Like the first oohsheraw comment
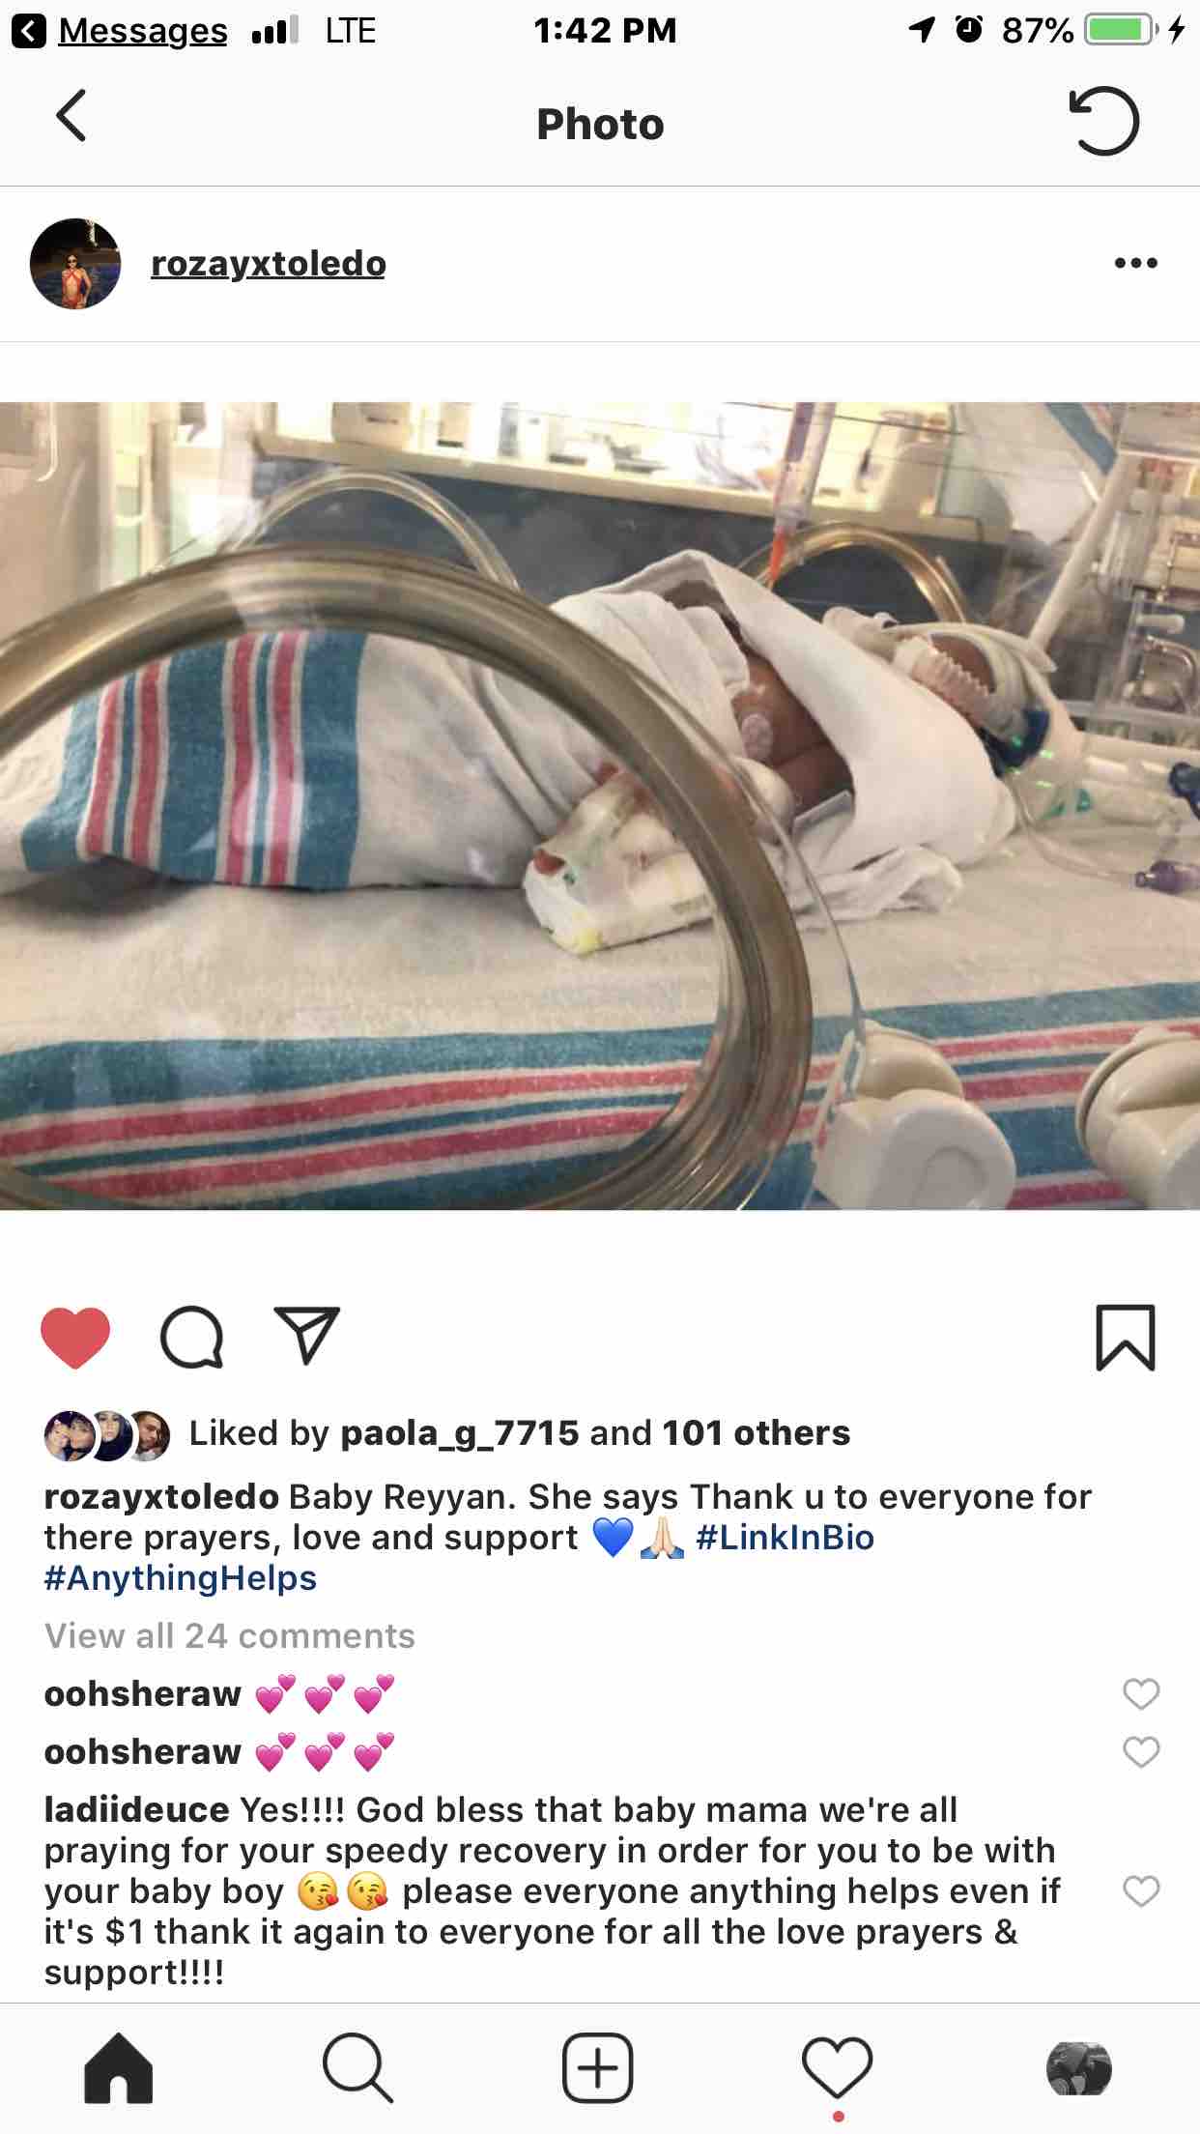The image size is (1200, 2134). [1141, 1693]
